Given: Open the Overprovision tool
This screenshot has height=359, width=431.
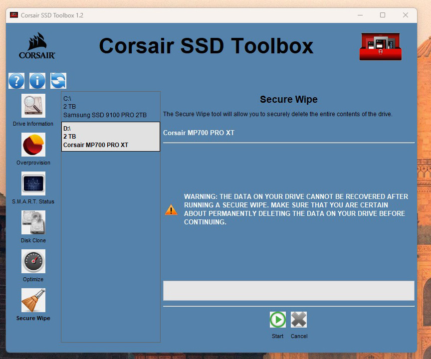Looking at the screenshot, I should 33,145.
